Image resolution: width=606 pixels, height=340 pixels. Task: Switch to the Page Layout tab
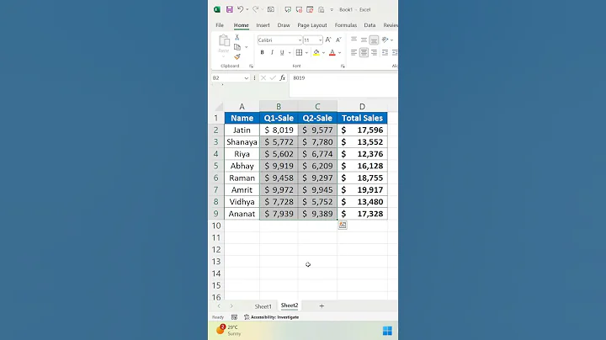point(312,25)
